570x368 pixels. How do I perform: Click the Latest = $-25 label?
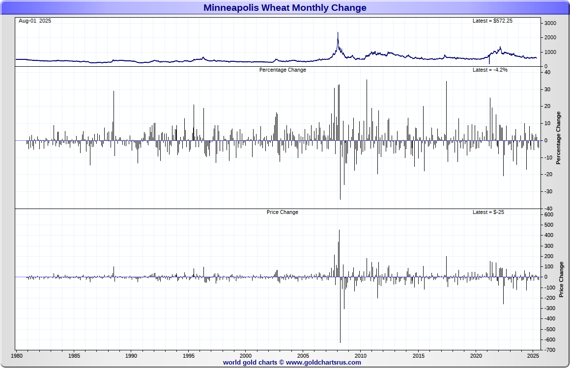point(488,212)
